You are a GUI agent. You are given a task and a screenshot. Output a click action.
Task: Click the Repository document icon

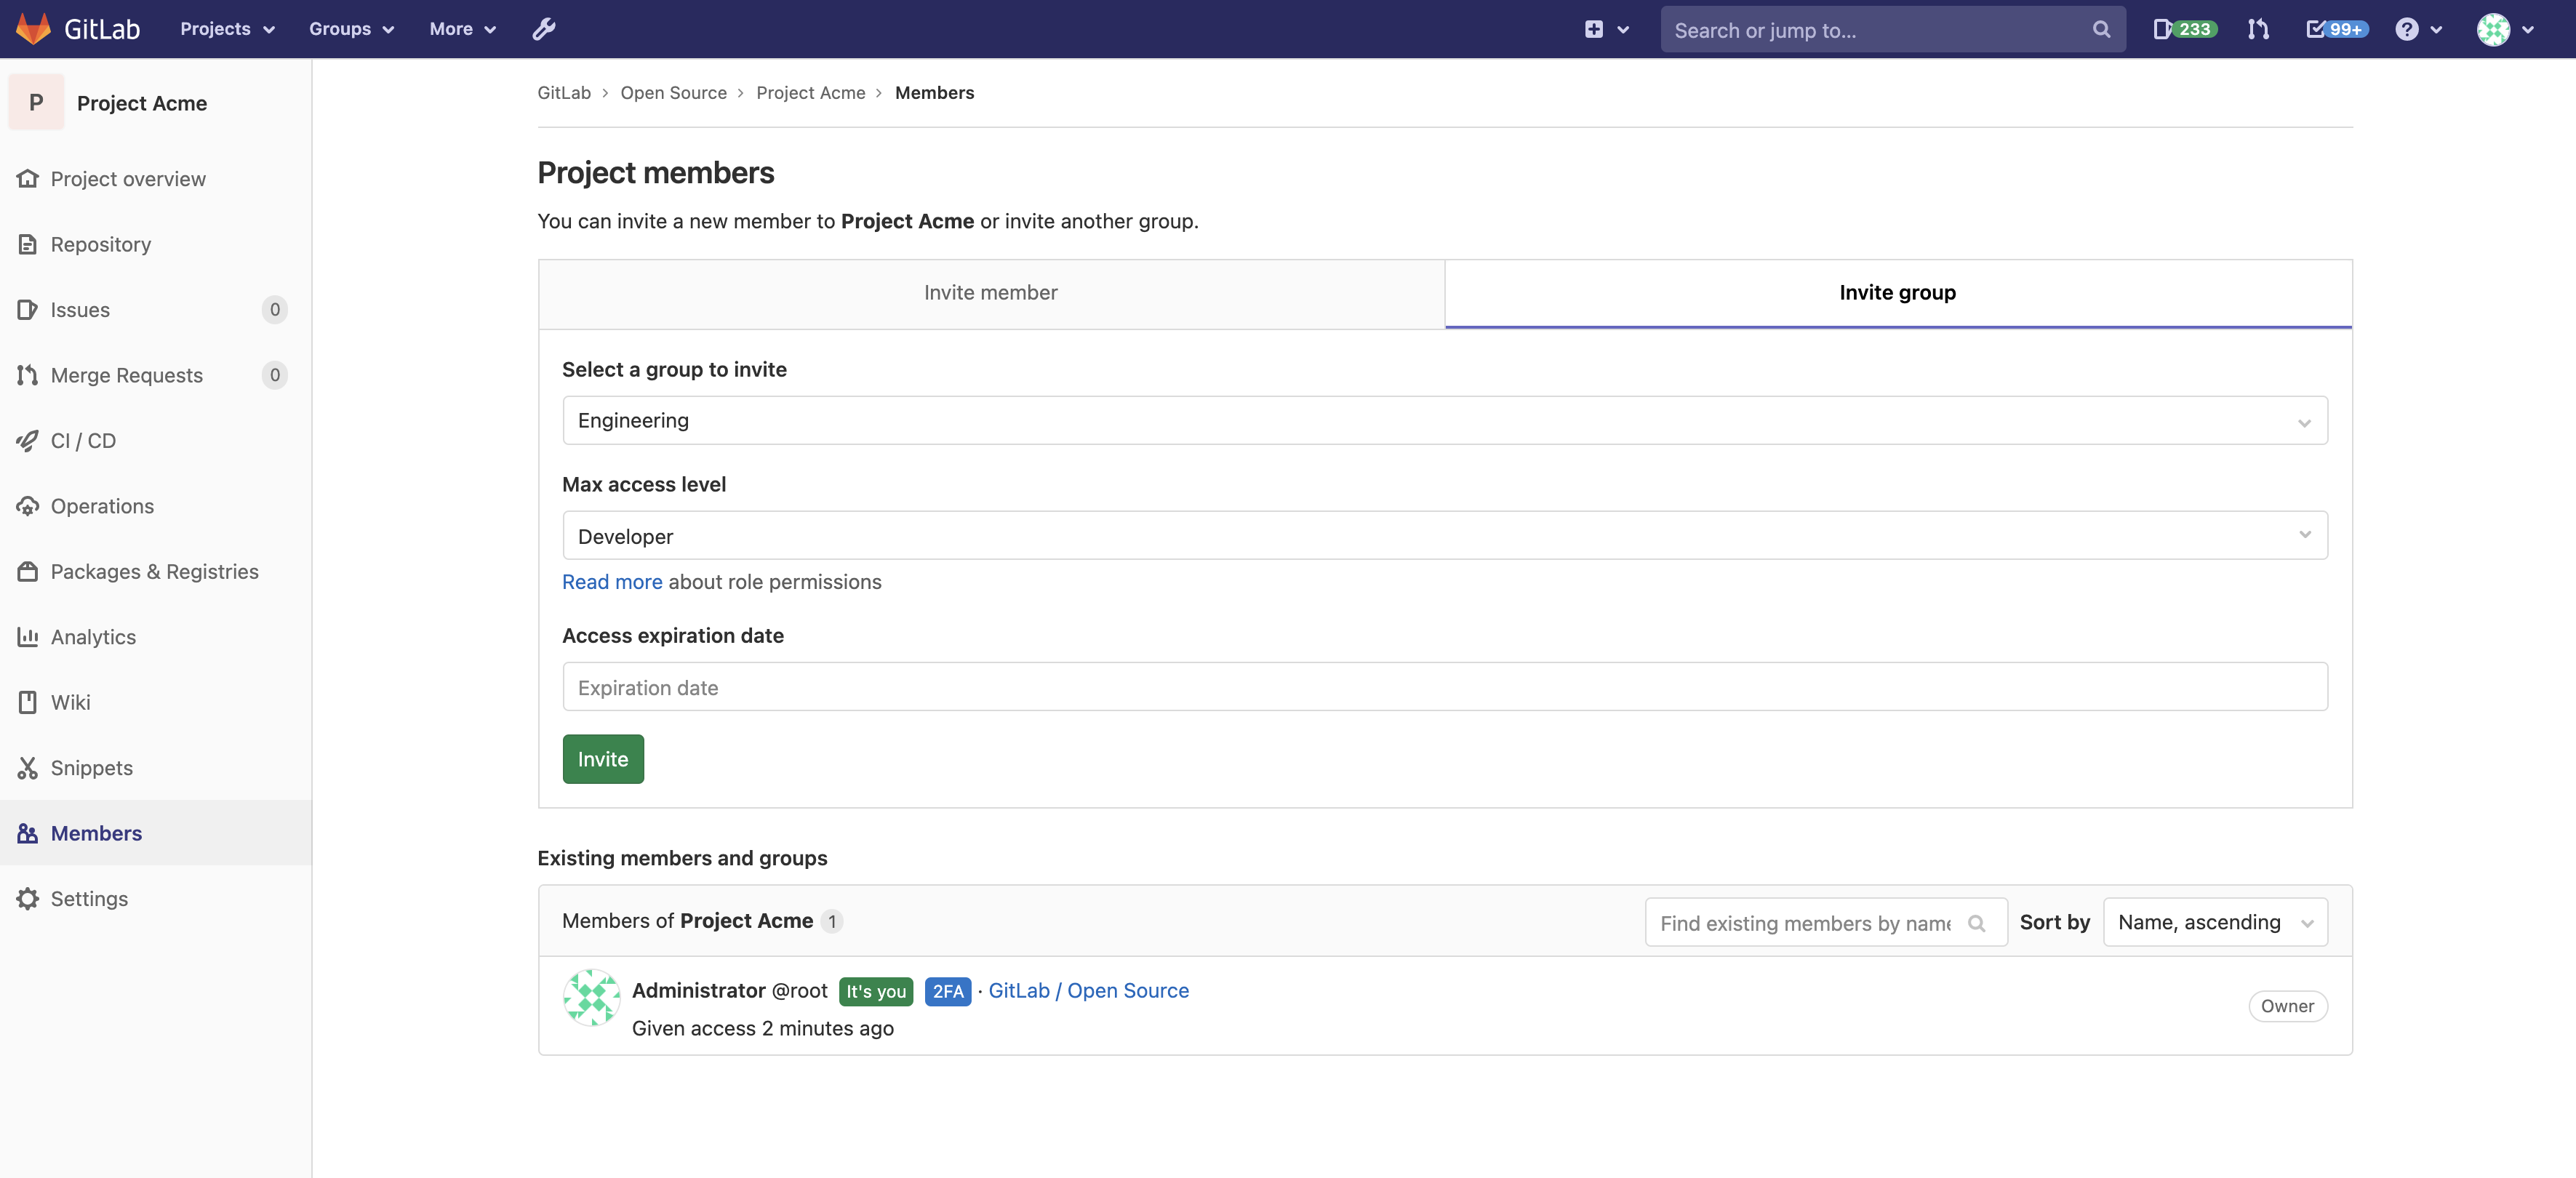28,244
